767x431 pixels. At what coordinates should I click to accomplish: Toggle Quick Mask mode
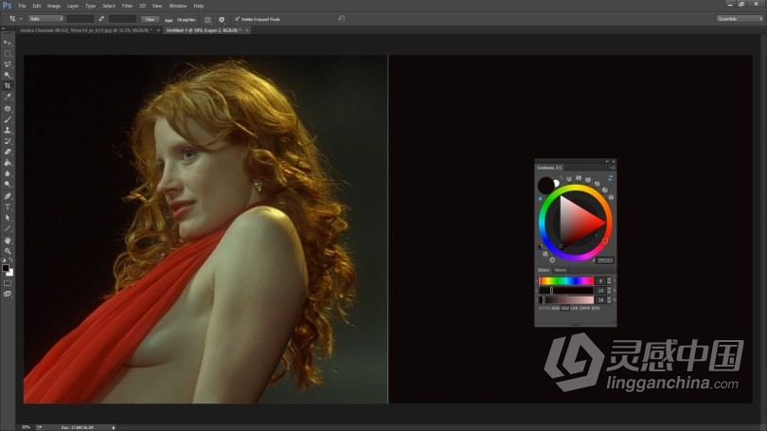point(8,283)
